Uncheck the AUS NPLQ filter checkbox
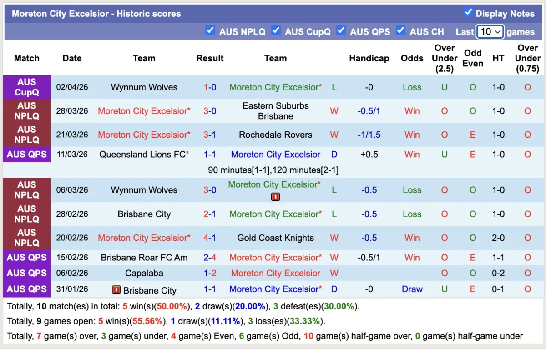Viewport: 546px width, 349px height. 210,30
